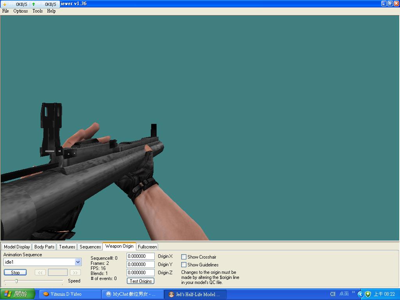Viewport: 400px width, 300px height.
Task: Step to next frame with >> button
Action: point(75,272)
